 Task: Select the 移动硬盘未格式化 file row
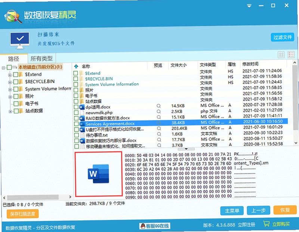click(181, 145)
